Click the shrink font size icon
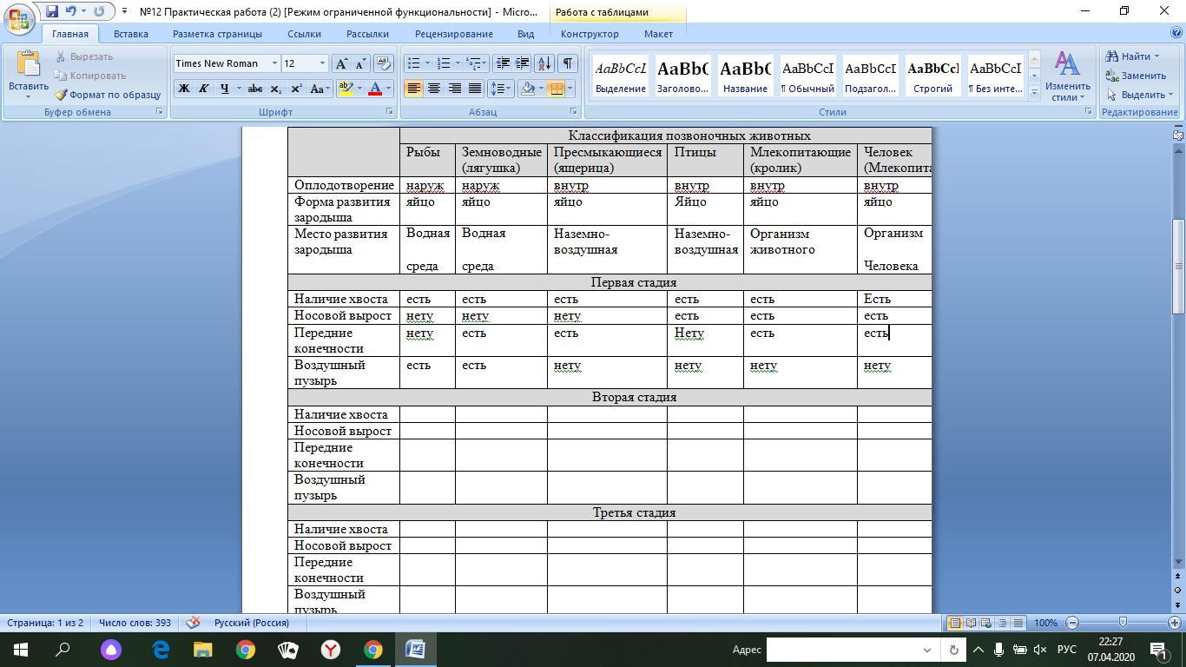 tap(361, 63)
